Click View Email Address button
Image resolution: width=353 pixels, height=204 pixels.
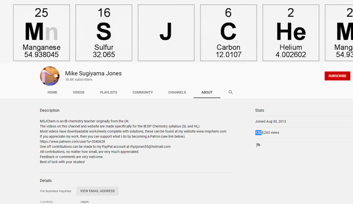point(98,191)
